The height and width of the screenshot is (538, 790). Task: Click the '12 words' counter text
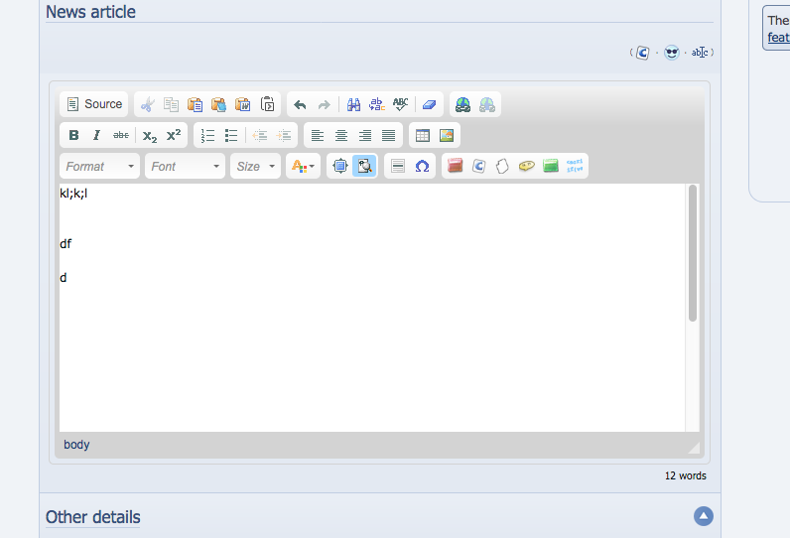pos(685,475)
